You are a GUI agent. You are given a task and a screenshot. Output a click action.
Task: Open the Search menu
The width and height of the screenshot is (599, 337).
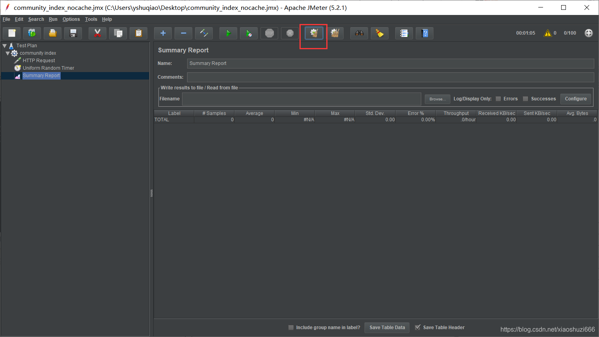click(36, 19)
